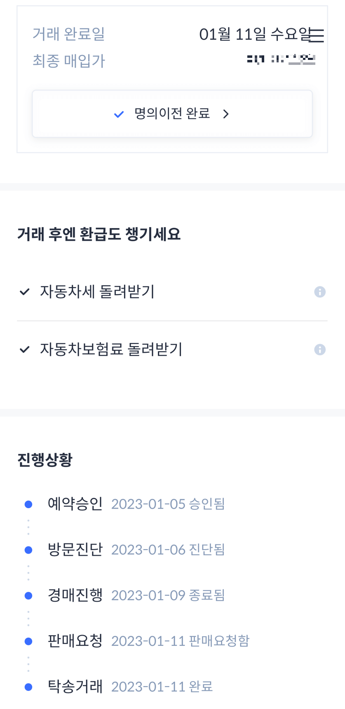Click the 거래 후엔 환급도 챙기세요 heading
345x709 pixels.
(99, 233)
